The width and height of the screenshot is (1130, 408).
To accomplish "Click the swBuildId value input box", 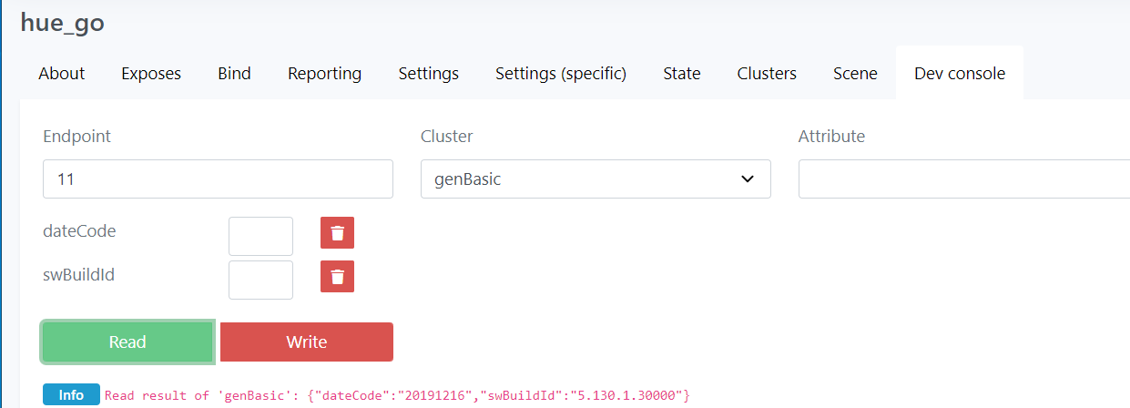I will point(260,280).
